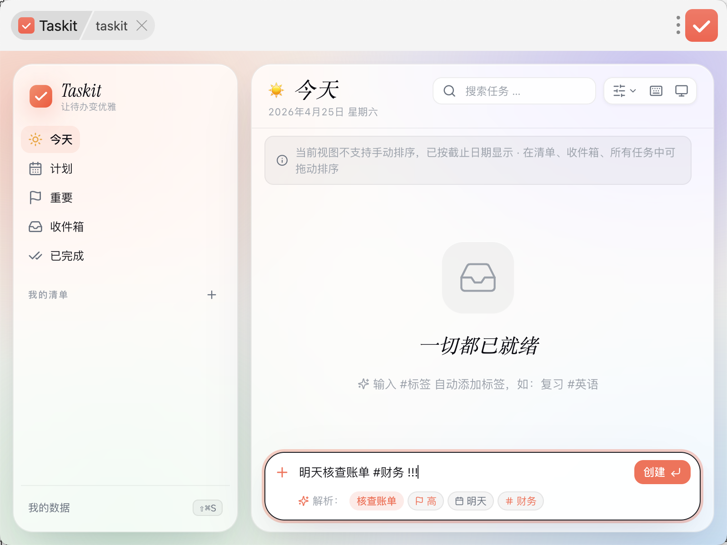Open the view options sliders dropdown
Image resolution: width=727 pixels, height=545 pixels.
coord(624,91)
